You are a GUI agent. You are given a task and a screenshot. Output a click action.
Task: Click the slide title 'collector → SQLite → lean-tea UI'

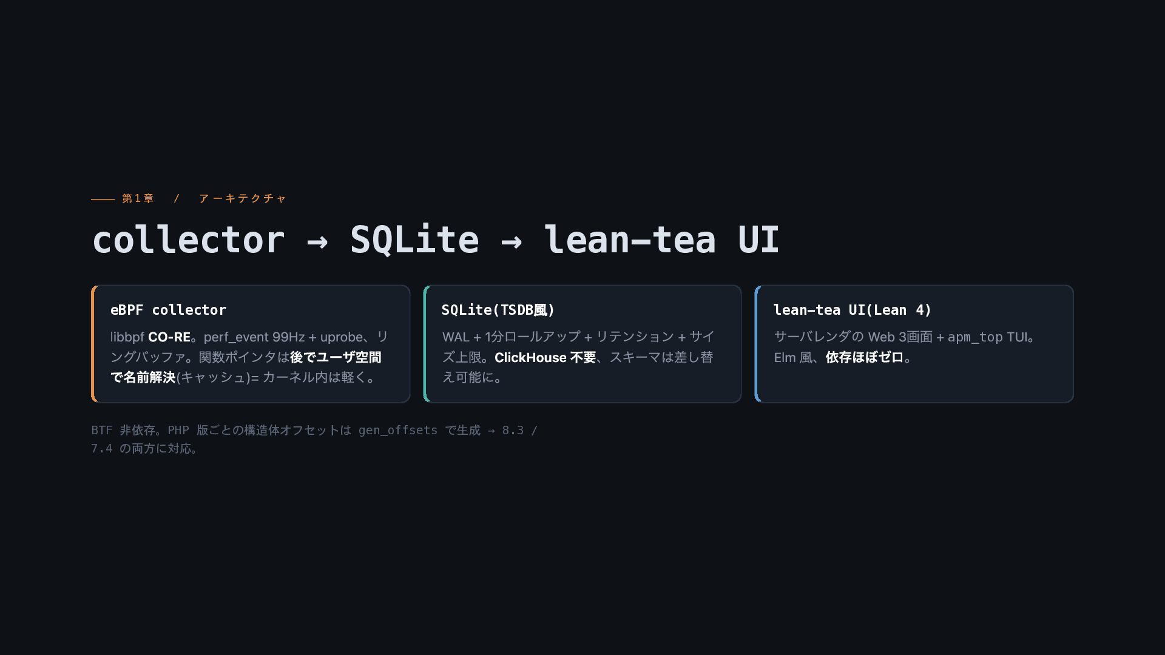[x=435, y=240]
